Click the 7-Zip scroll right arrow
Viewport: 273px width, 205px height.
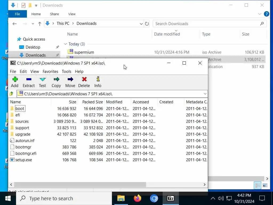point(204,184)
